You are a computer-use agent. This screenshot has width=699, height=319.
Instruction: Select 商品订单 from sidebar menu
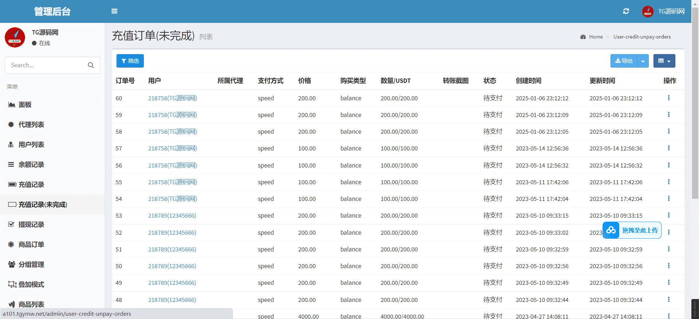[x=31, y=245]
